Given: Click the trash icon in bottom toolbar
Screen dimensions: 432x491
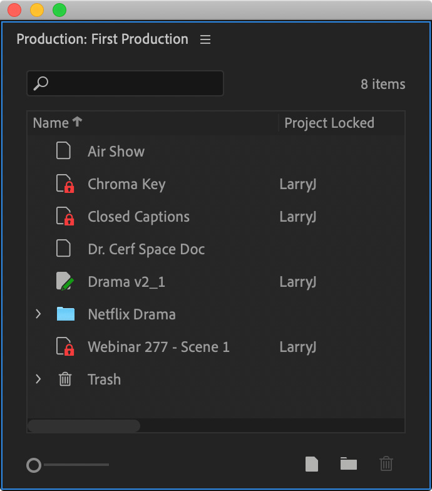Looking at the screenshot, I should 386,463.
